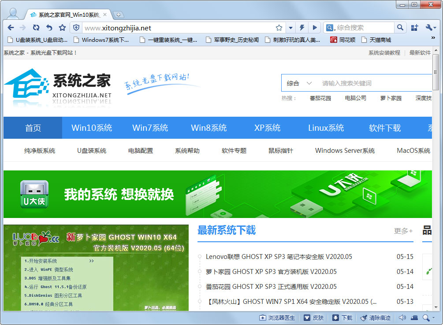Open the wrench tools icon
The width and height of the screenshot is (443, 325).
[430, 27]
